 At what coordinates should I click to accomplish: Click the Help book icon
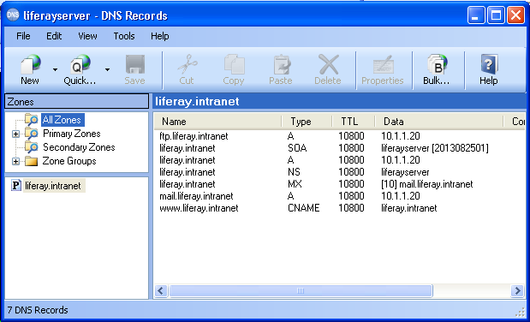(x=489, y=64)
